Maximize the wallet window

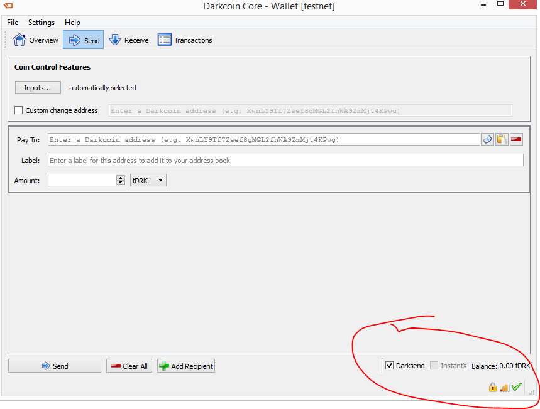point(500,4)
